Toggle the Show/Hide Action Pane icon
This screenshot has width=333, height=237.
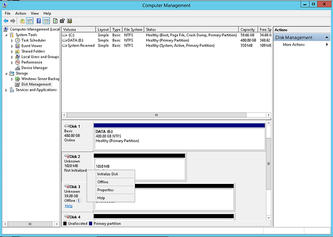pos(46,21)
